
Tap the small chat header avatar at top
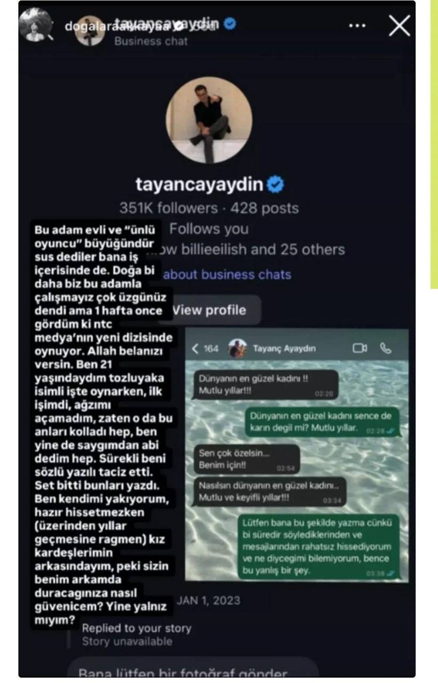tap(90, 30)
